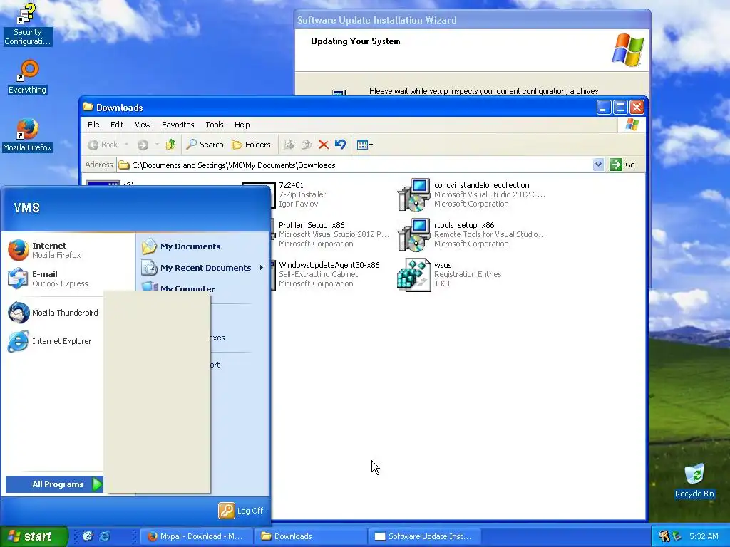730x547 pixels.
Task: Click the Back navigation button
Action: 103,145
